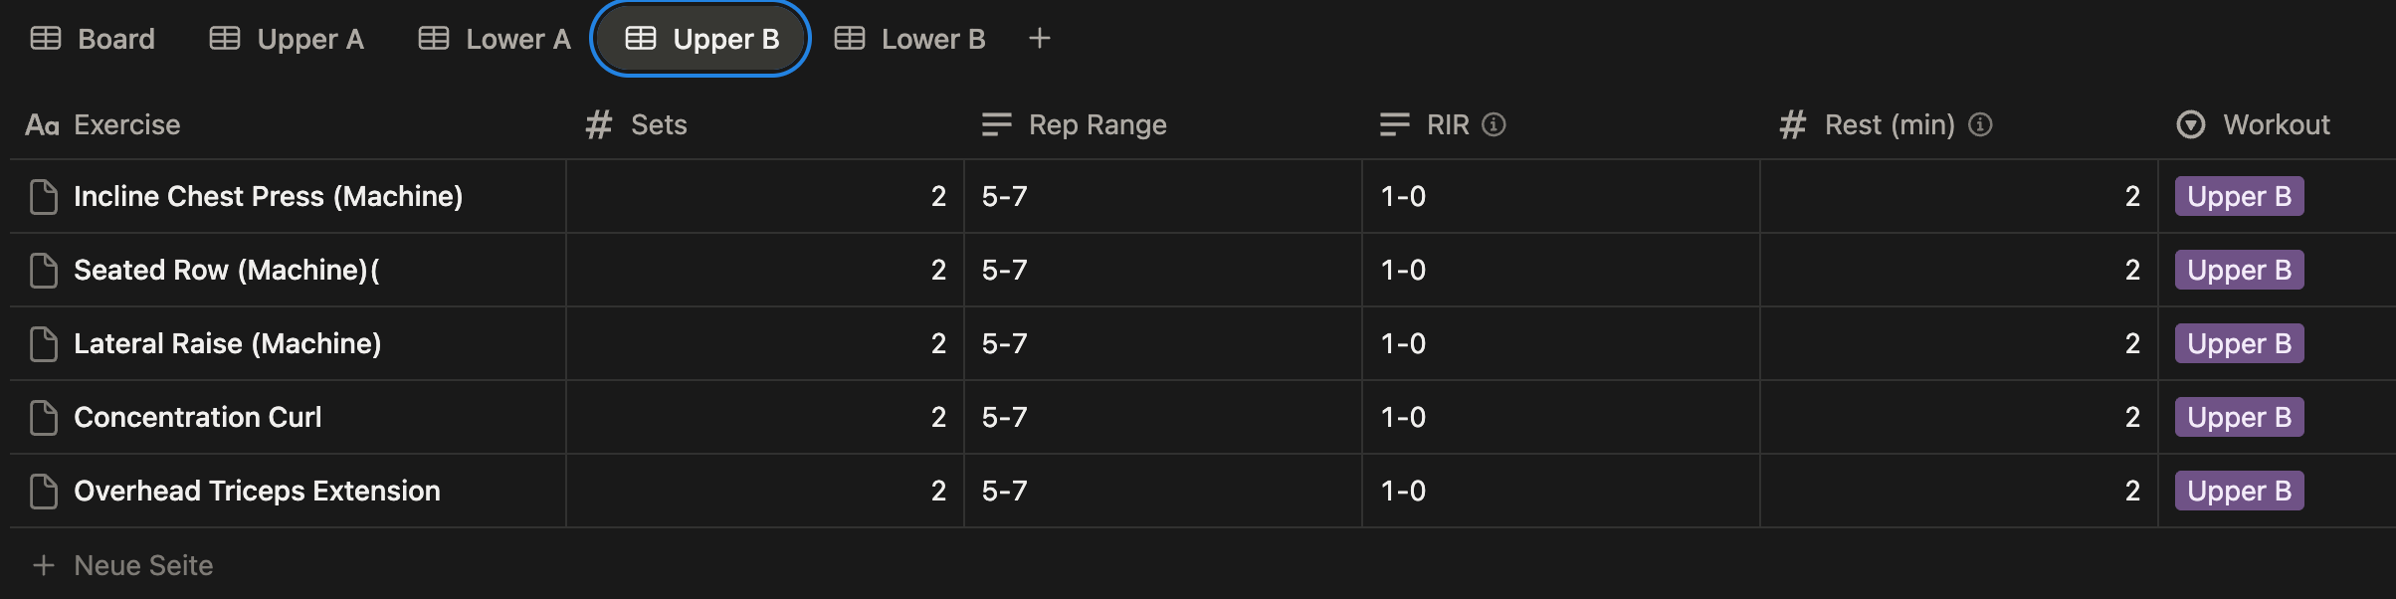Click page icon beside Lateral Raise (Machine)

44,344
